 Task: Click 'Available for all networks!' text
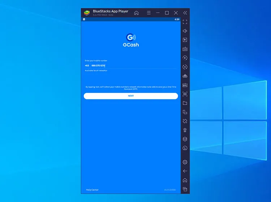[x=96, y=71]
